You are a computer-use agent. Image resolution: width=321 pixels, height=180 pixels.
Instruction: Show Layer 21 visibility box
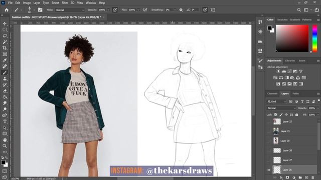click(269, 131)
